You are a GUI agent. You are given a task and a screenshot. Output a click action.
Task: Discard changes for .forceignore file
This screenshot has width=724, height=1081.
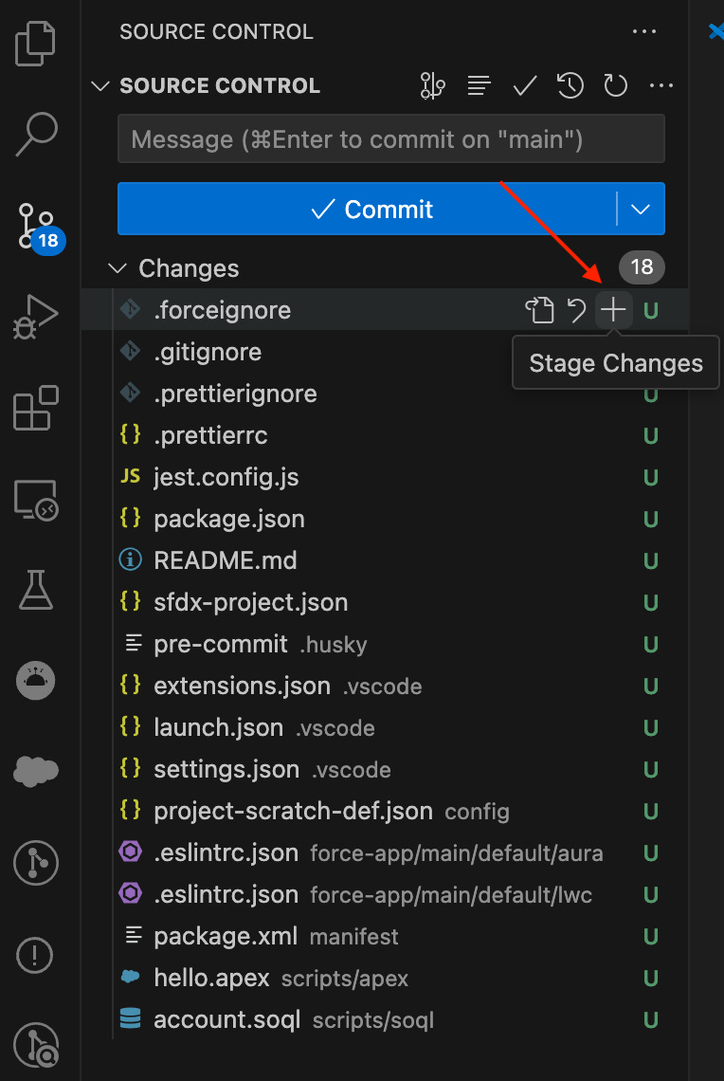(x=577, y=310)
